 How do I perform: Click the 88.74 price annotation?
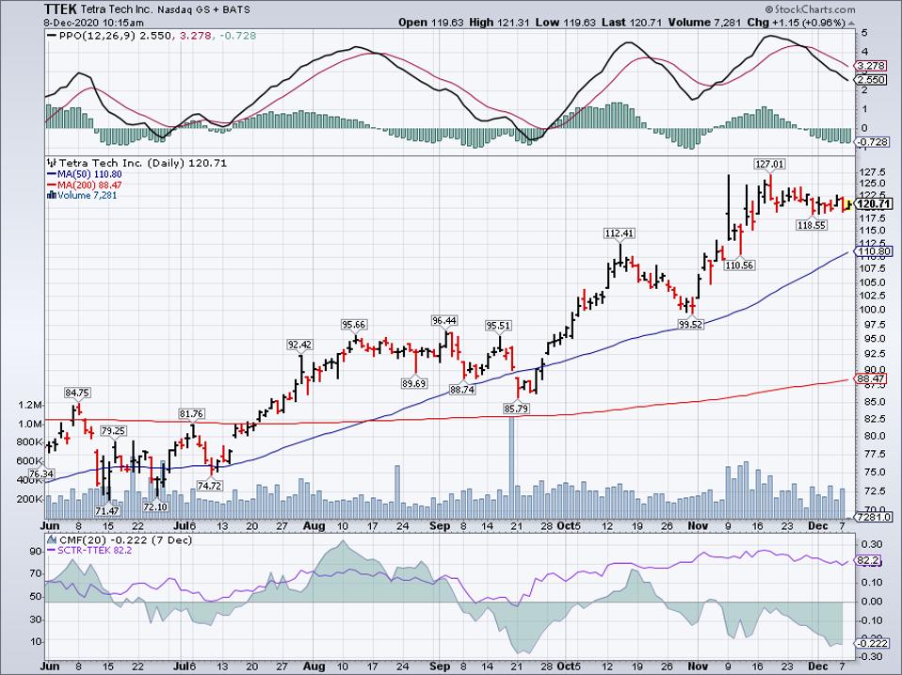462,389
